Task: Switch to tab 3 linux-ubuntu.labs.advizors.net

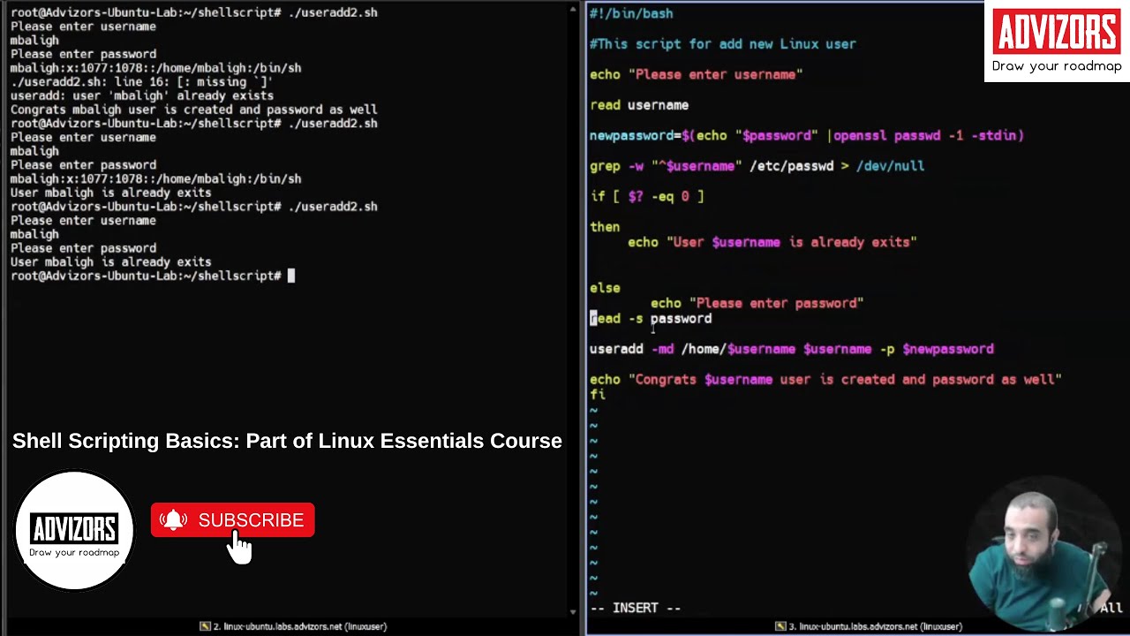Action: click(x=869, y=626)
